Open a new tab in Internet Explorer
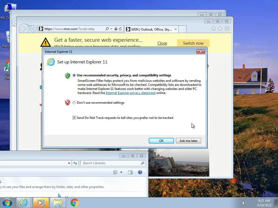 (182, 29)
